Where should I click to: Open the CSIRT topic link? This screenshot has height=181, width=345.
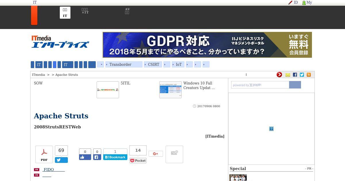(153, 65)
